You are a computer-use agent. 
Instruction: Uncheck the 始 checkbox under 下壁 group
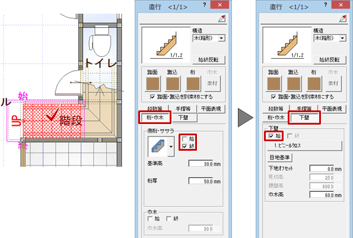(271, 136)
